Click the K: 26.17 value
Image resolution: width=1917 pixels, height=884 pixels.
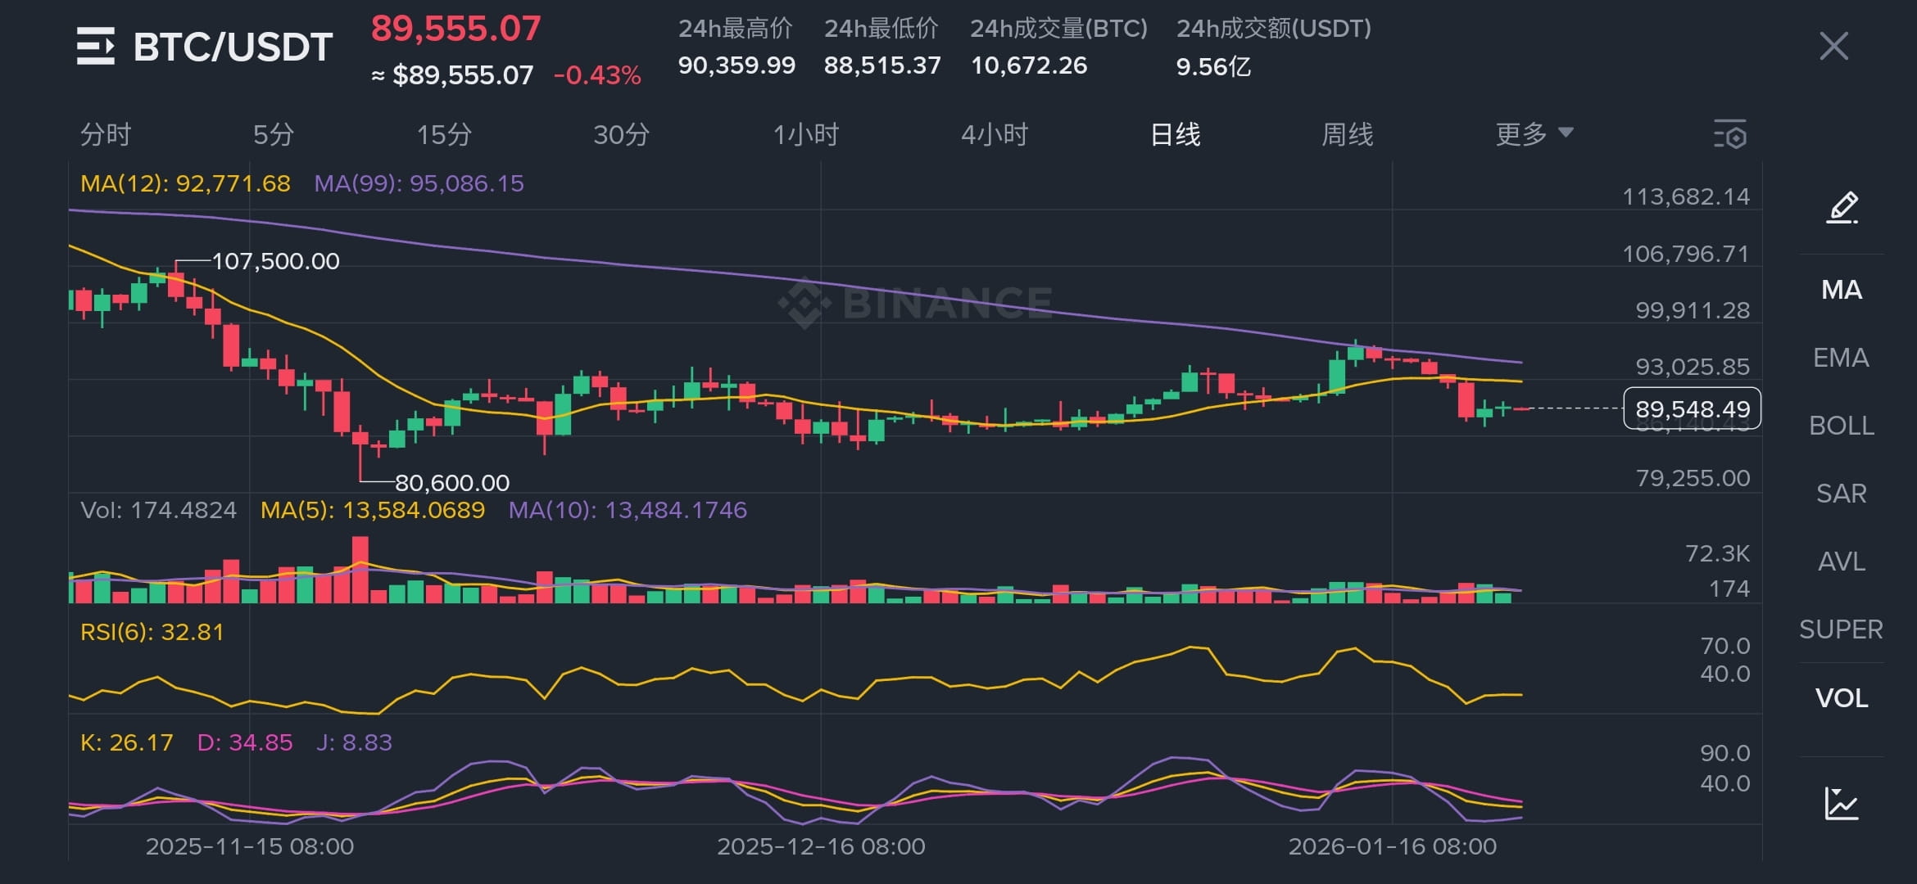[x=126, y=742]
